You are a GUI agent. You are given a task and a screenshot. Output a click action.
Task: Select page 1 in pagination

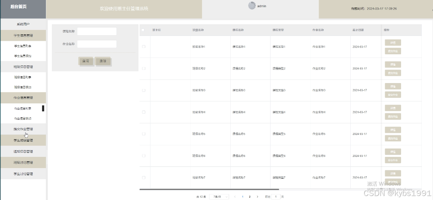point(243,197)
